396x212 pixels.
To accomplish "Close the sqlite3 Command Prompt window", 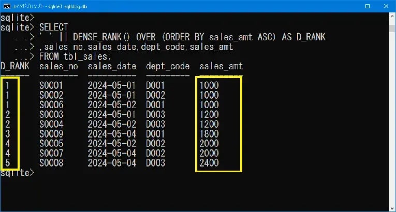I will pyautogui.click(x=386, y=5).
